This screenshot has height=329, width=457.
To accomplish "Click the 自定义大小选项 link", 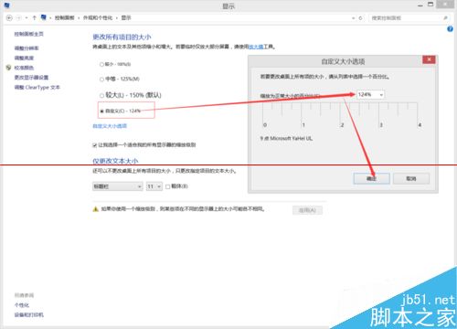I will pos(110,126).
